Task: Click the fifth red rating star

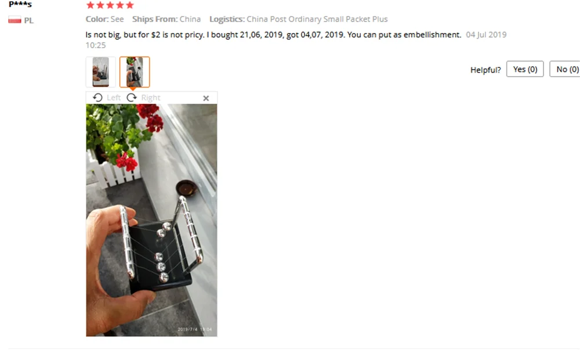Action: coord(129,5)
